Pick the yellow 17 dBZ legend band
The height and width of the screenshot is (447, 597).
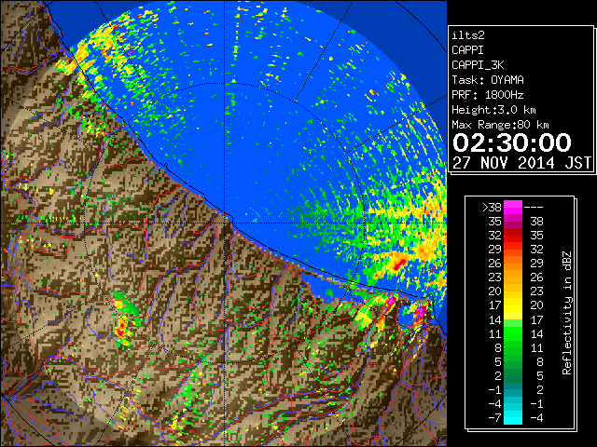[x=513, y=305]
